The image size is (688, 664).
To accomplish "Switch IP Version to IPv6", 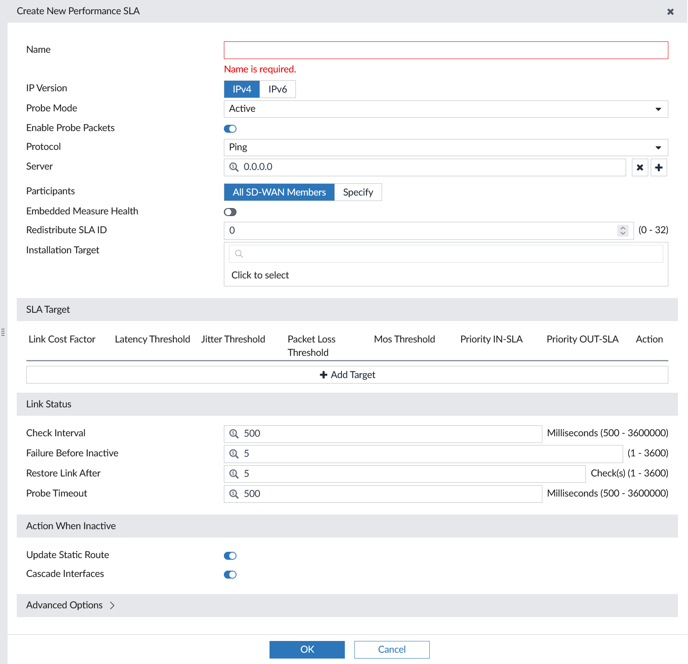I will (x=277, y=89).
